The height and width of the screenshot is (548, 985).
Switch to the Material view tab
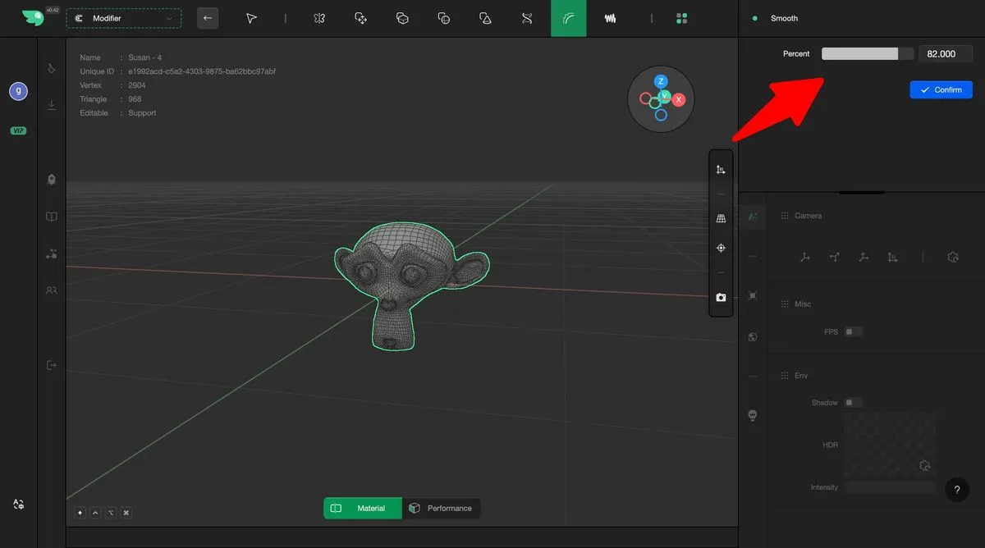point(362,509)
